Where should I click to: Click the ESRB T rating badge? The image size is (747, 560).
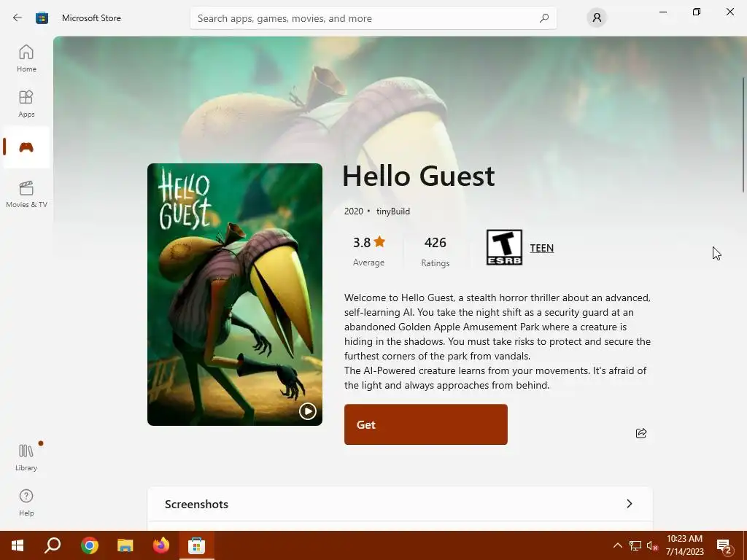[504, 248]
